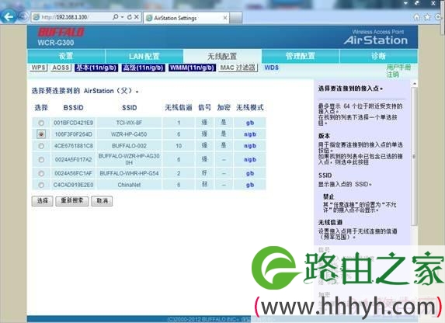The height and width of the screenshot is (323, 445).
Task: Click SSID cell BUFFALO-002
Action: tap(129, 146)
